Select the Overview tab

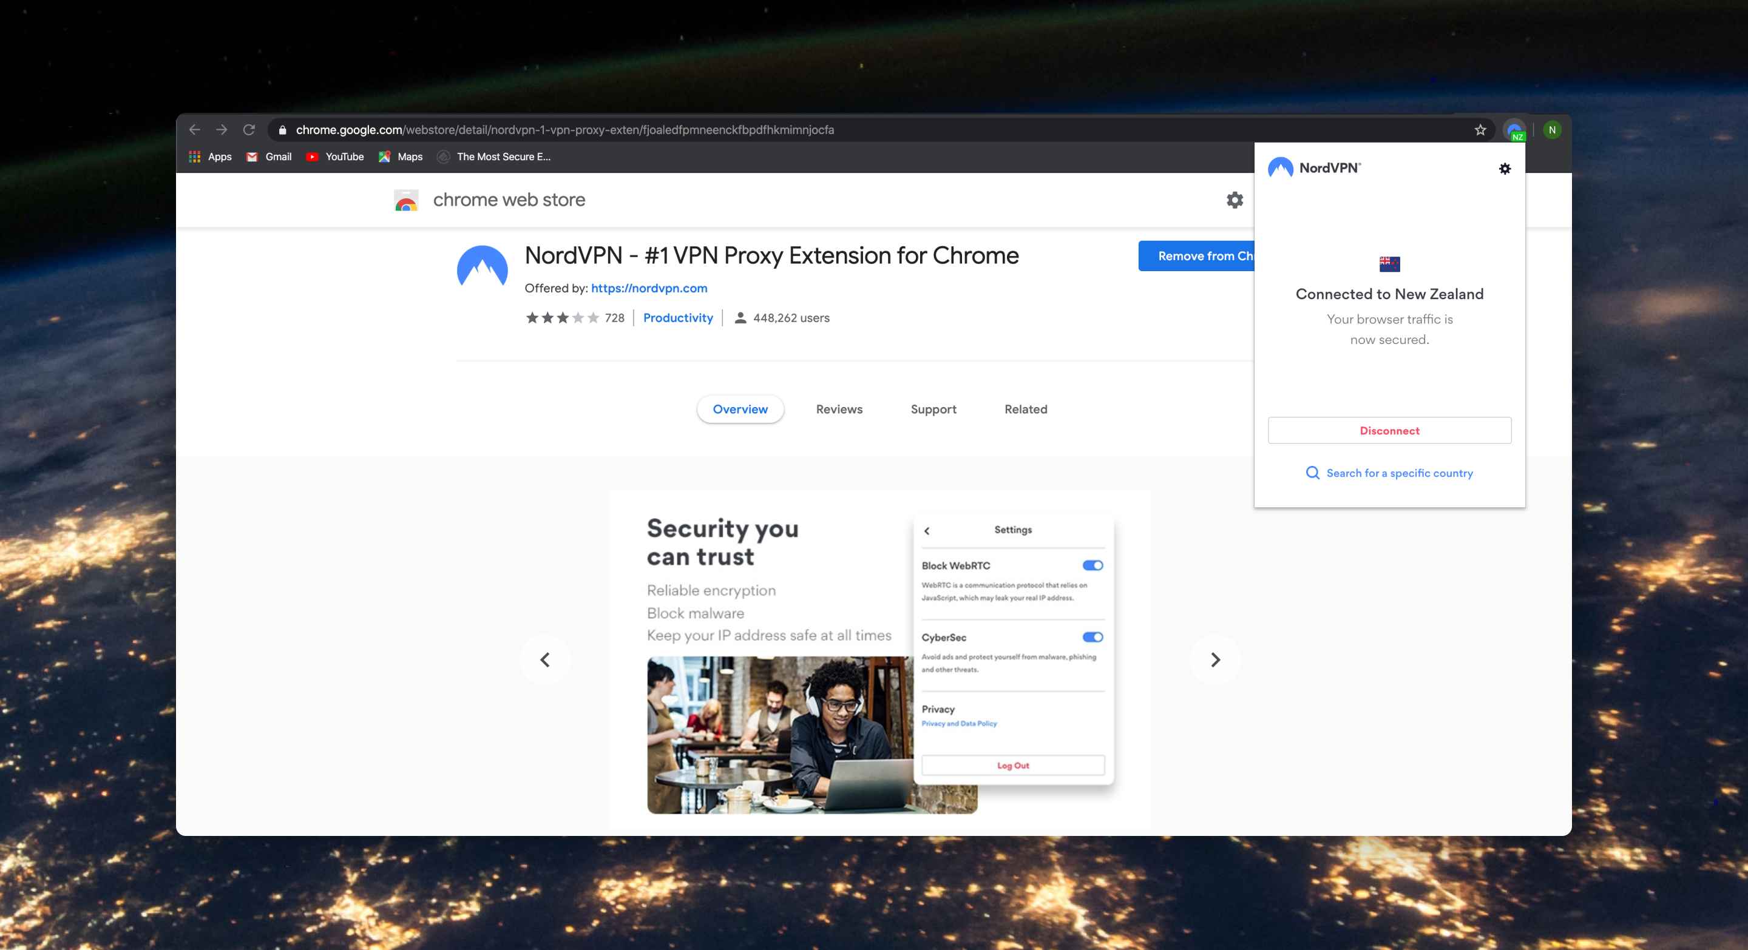pyautogui.click(x=739, y=408)
